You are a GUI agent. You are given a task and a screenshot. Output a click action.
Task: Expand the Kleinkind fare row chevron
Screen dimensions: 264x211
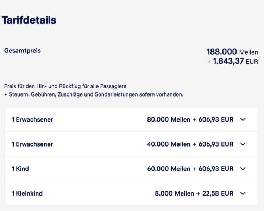pos(243,193)
